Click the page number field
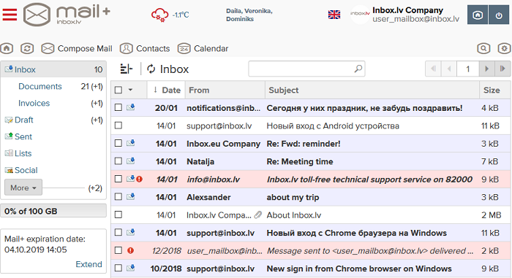The height and width of the screenshot is (278, 512). point(467,69)
